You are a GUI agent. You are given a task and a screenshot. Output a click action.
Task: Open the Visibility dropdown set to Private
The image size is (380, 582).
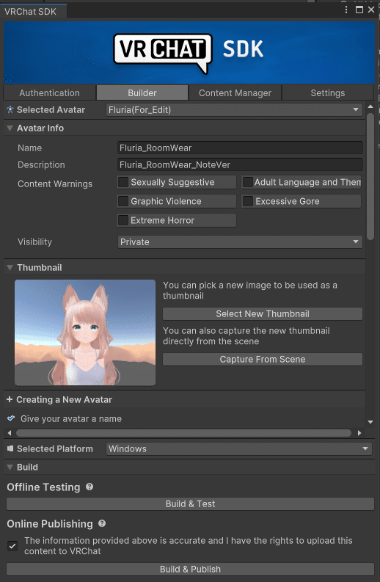[x=240, y=242]
